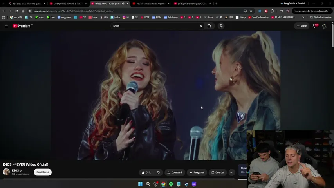Expand the tab search dropdown arrow
The height and width of the screenshot is (188, 334).
click(x=3, y=4)
